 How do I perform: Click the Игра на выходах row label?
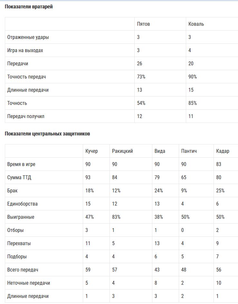tap(25, 51)
